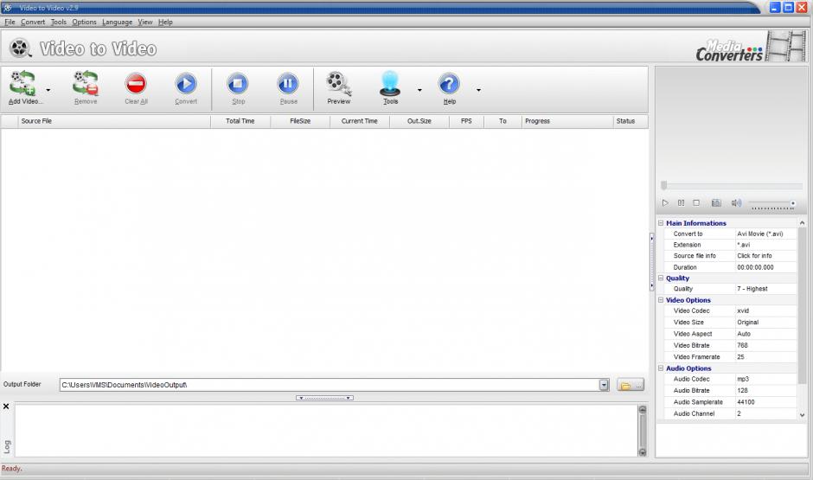Image resolution: width=813 pixels, height=480 pixels.
Task: Click the Out.Size column header
Action: coord(419,121)
